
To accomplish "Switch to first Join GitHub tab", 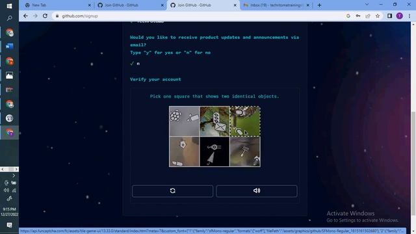I will tap(130, 5).
